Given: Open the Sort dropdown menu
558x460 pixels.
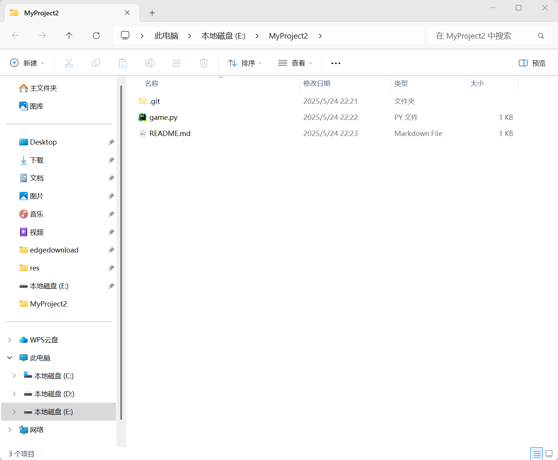Looking at the screenshot, I should pos(245,63).
